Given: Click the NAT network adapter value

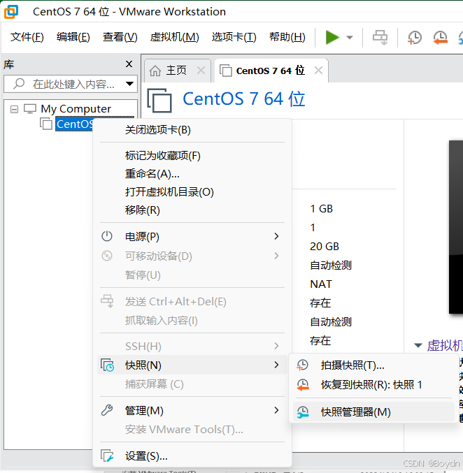Looking at the screenshot, I should (x=321, y=284).
